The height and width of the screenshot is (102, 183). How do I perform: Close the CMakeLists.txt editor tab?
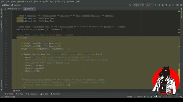pos(22,9)
